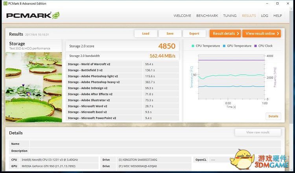The height and width of the screenshot is (173, 295).
Task: Select the World of Warcraft v2 row
Action: tap(122, 64)
